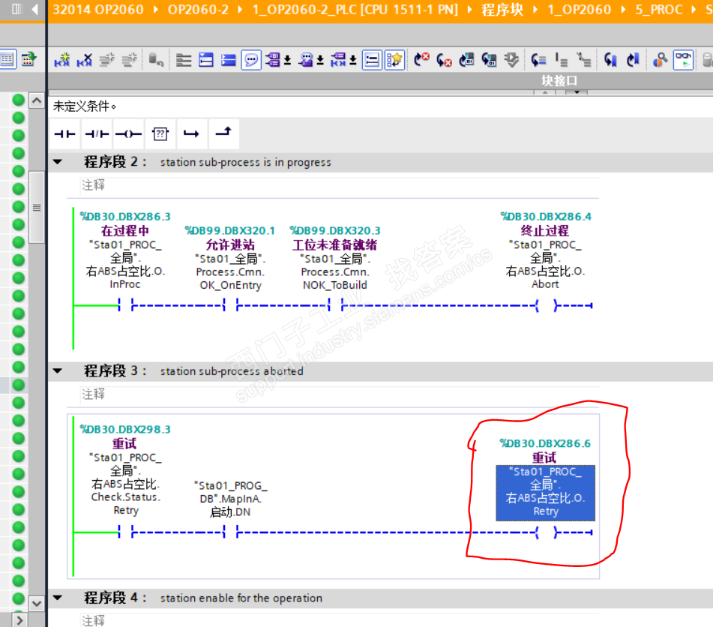
Task: Click the grayed indent text icon
Action: pyautogui.click(x=561, y=60)
